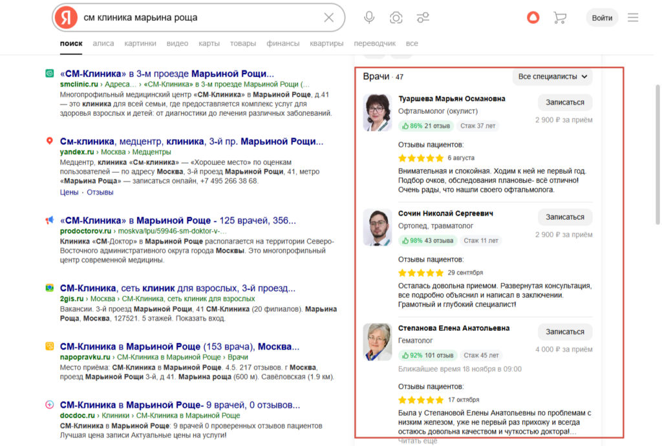The width and height of the screenshot is (662, 446).
Task: Open prodoctorov result 125 врачей title
Action: click(x=178, y=220)
